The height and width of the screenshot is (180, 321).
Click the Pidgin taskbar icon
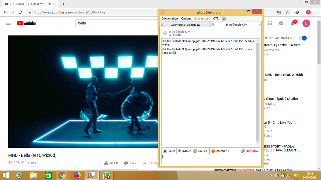tap(91, 175)
